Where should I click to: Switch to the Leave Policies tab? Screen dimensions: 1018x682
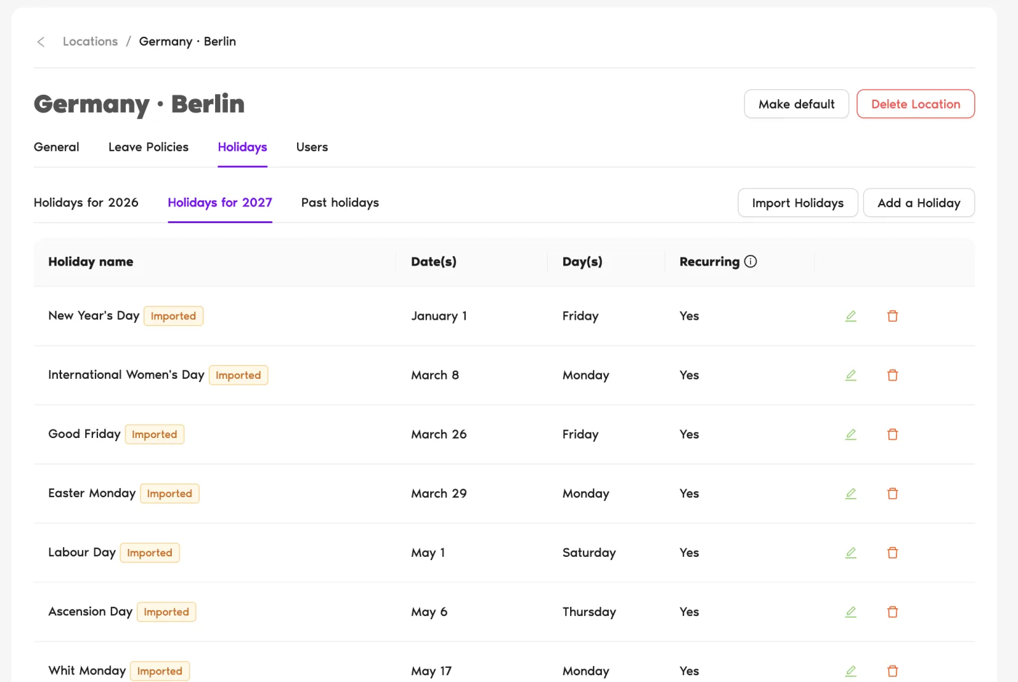(x=148, y=147)
